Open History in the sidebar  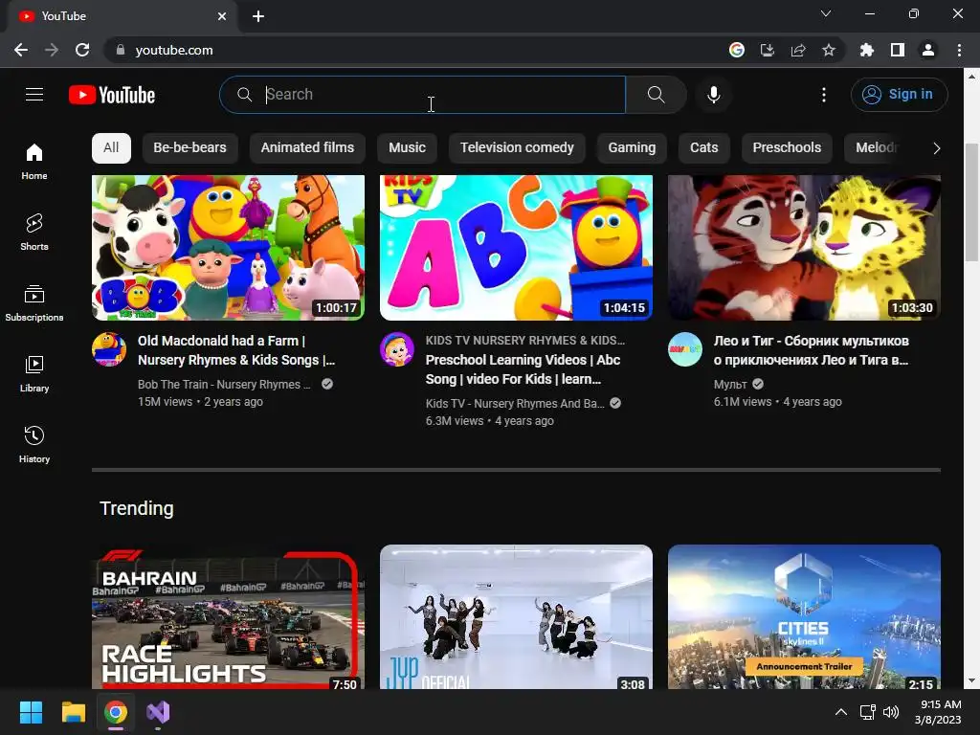34,444
